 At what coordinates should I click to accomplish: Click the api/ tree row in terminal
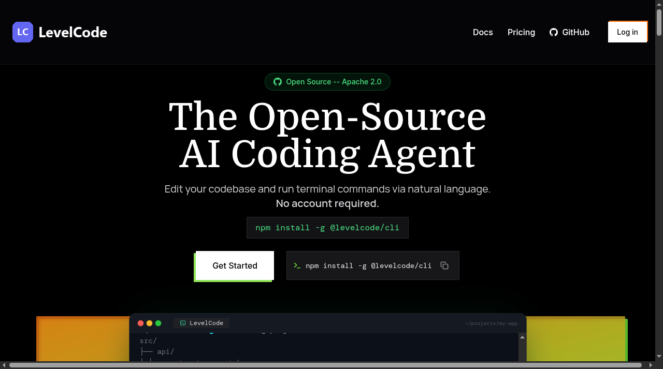tap(157, 352)
